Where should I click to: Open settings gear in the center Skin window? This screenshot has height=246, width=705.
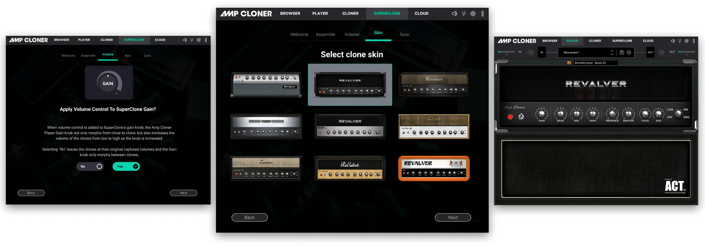(473, 14)
